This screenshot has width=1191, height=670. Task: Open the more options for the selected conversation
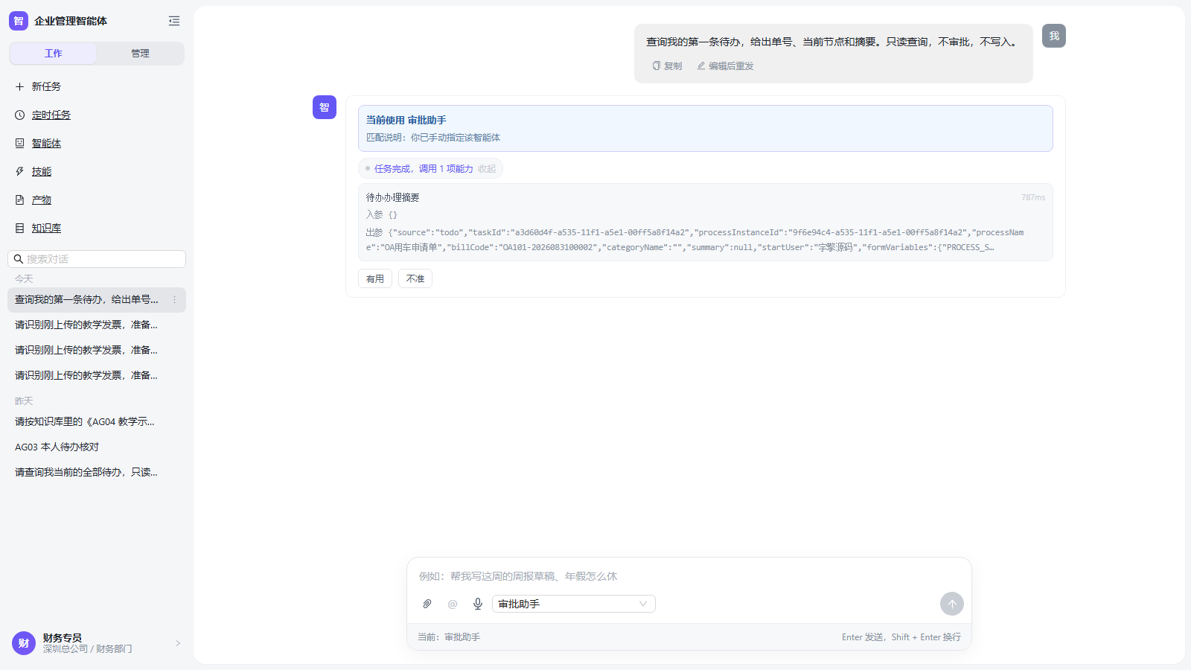click(175, 300)
